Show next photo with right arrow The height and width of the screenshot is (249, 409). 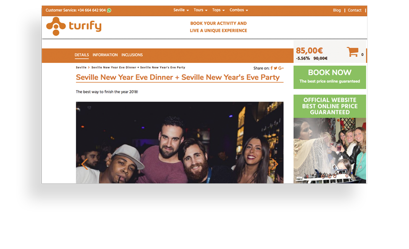click(x=275, y=164)
